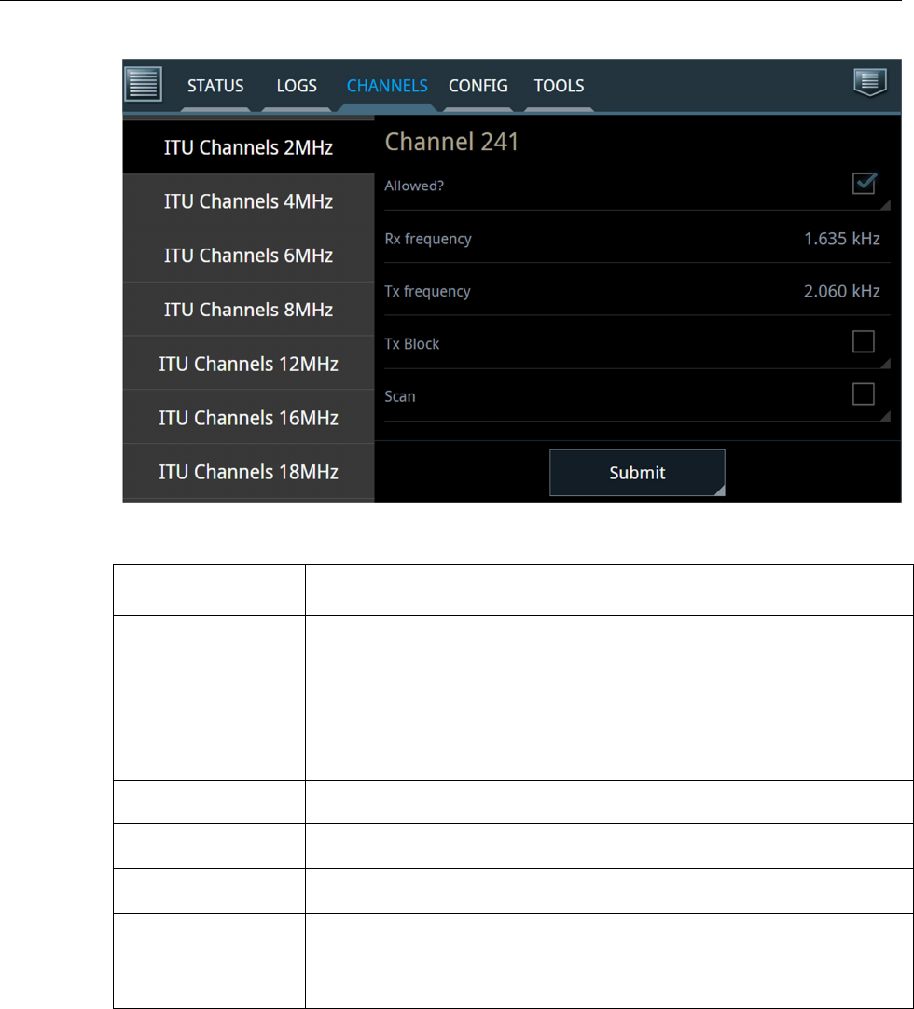
Task: Enable the Scan checkbox
Action: [863, 394]
